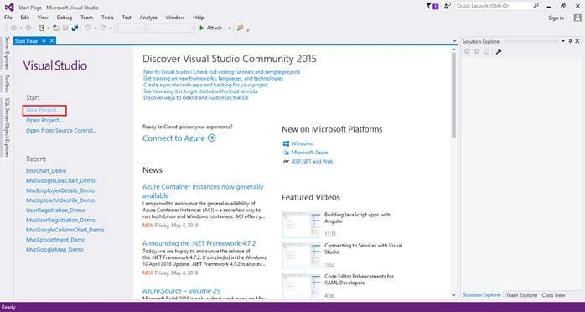This screenshot has height=312, width=585.
Task: Open the Analyze menu
Action: [148, 18]
